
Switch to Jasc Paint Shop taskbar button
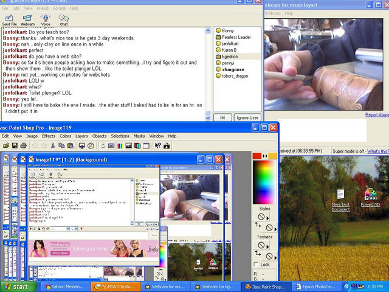266,287
